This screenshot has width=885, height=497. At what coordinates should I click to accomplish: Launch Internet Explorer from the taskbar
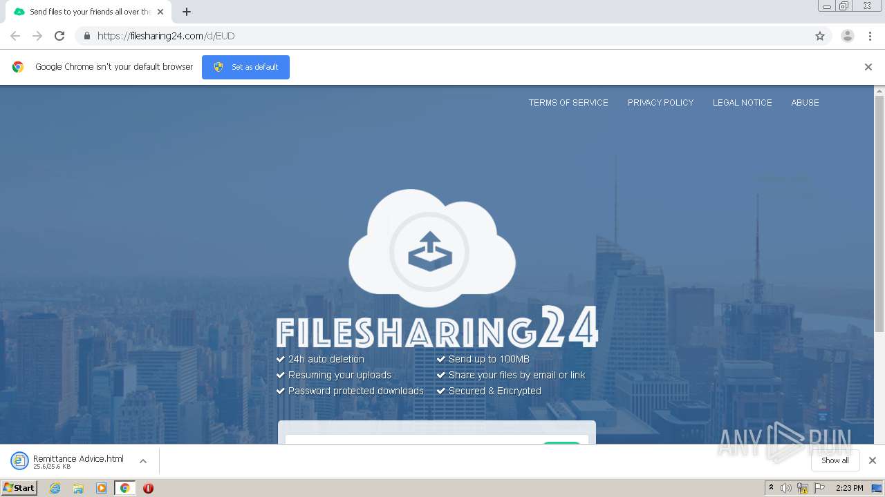55,488
